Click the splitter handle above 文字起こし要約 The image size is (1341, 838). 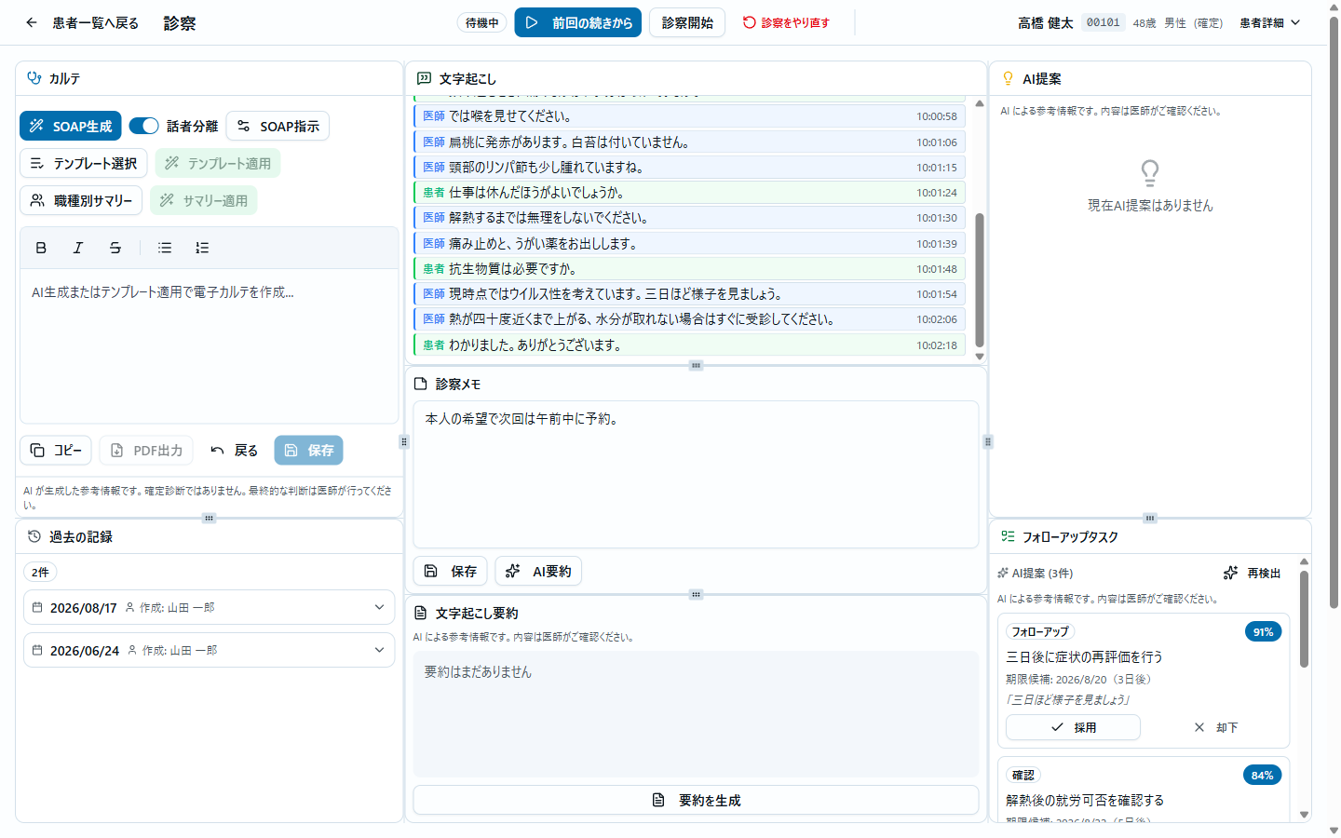point(696,594)
